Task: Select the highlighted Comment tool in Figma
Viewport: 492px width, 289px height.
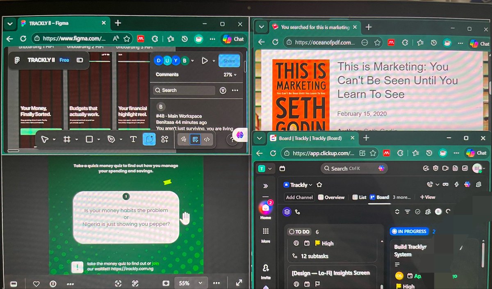Action: [x=149, y=139]
